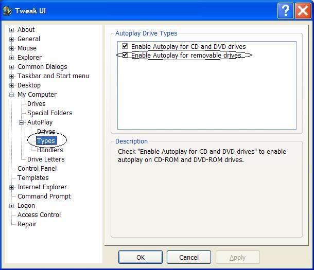Expand the Internet Explorer tree node
The height and width of the screenshot is (270, 314).
[11, 187]
